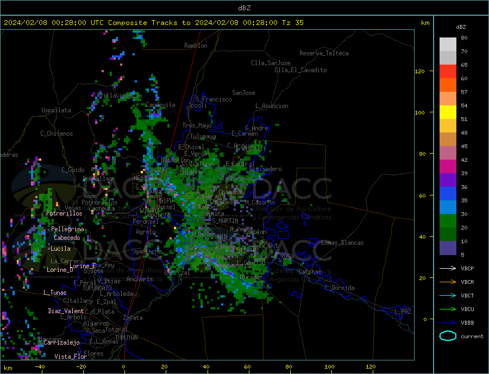The image size is (489, 374).
Task: Click the C_Chilenos place label
Action: (57, 134)
